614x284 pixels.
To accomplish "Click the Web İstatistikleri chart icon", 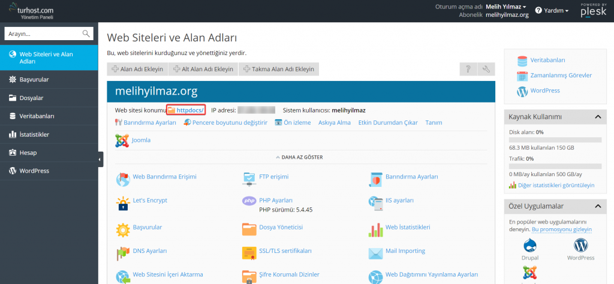I will click(376, 228).
